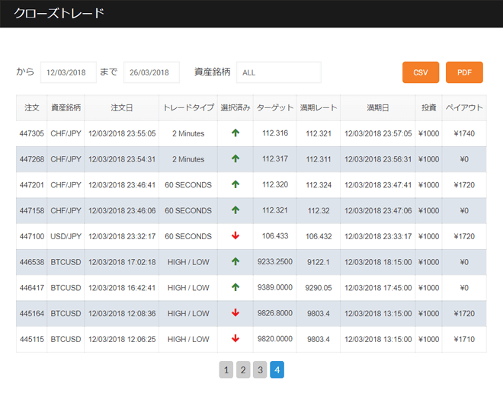The image size is (503, 419).
Task: Click expiry rate 9290.05
Action: pyautogui.click(x=319, y=287)
